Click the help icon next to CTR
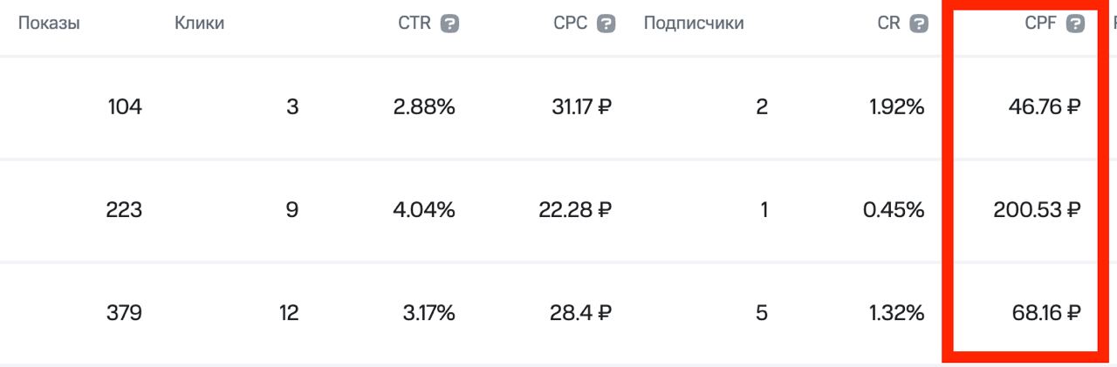The width and height of the screenshot is (1117, 367). (449, 24)
